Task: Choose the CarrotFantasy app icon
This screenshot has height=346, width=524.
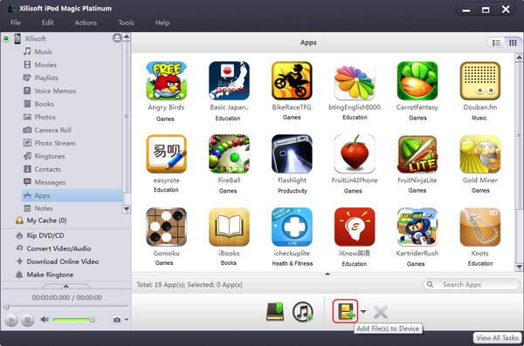Action: 417,81
